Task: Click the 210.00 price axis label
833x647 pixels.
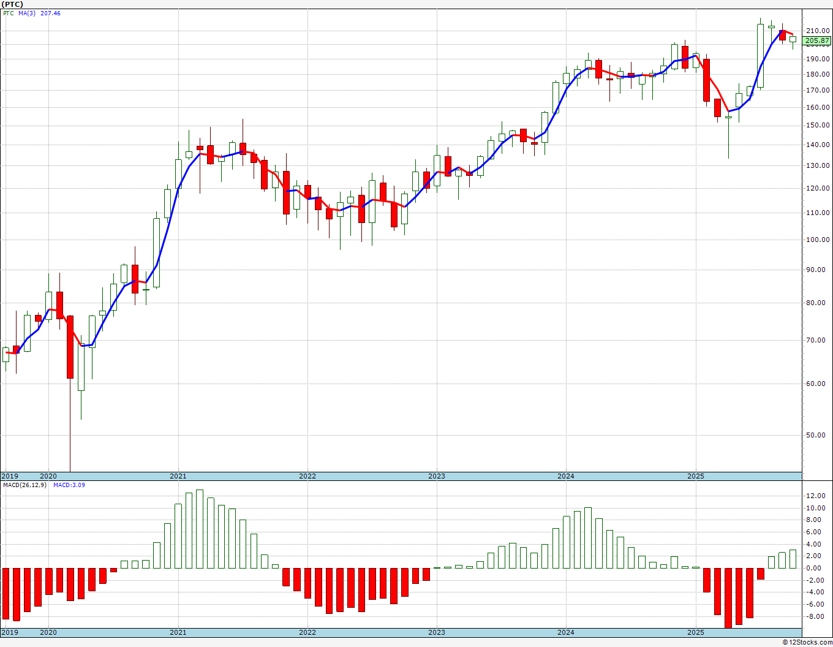Action: click(x=818, y=31)
